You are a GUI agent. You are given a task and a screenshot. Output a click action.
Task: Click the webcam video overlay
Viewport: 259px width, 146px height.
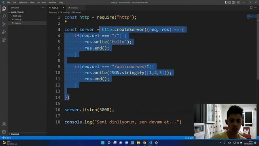[225, 121]
